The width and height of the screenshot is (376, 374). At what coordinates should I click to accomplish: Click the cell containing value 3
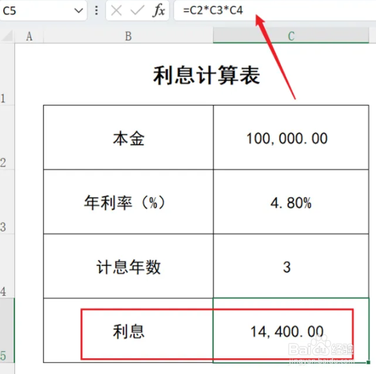(291, 266)
